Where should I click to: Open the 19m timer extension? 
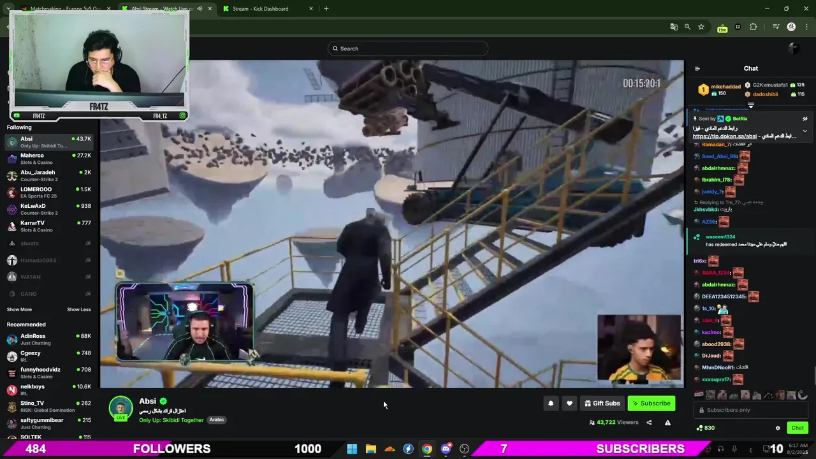pos(722,27)
